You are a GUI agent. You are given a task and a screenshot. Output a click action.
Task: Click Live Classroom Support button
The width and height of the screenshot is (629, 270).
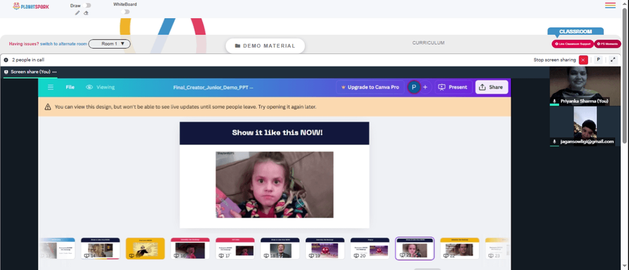click(572, 44)
